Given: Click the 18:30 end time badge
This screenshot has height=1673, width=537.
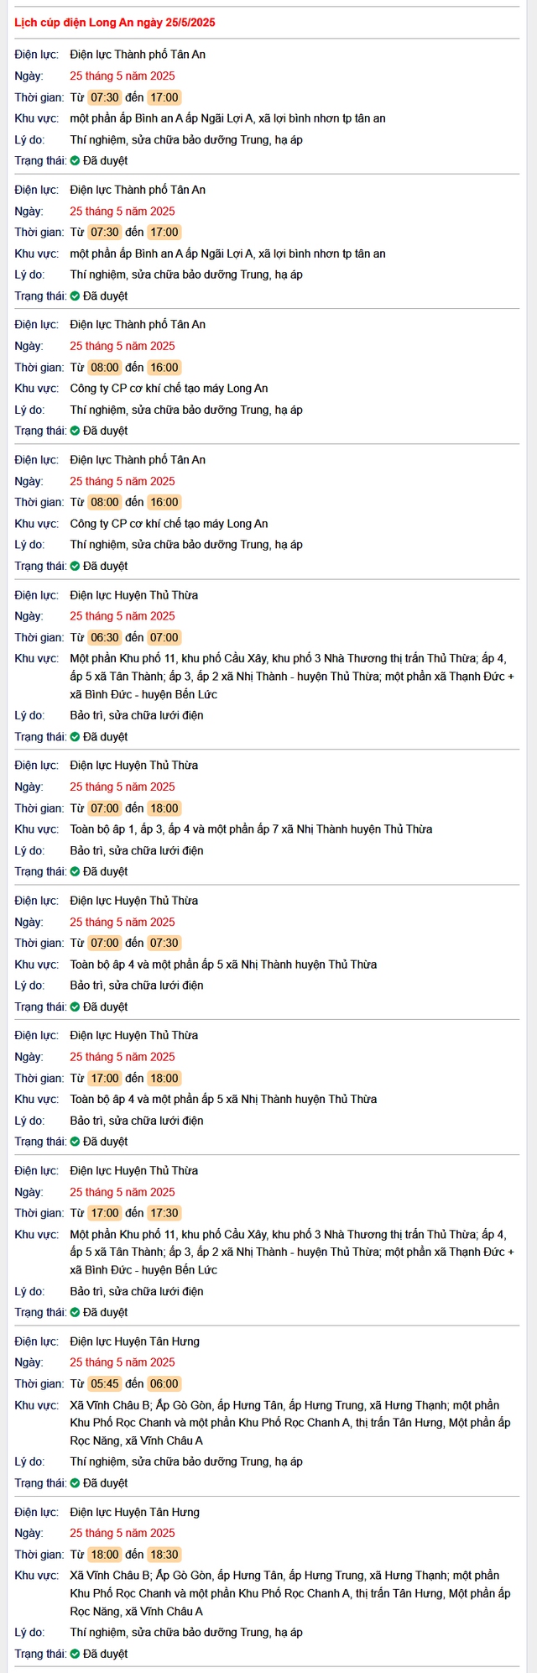Looking at the screenshot, I should [x=164, y=1555].
